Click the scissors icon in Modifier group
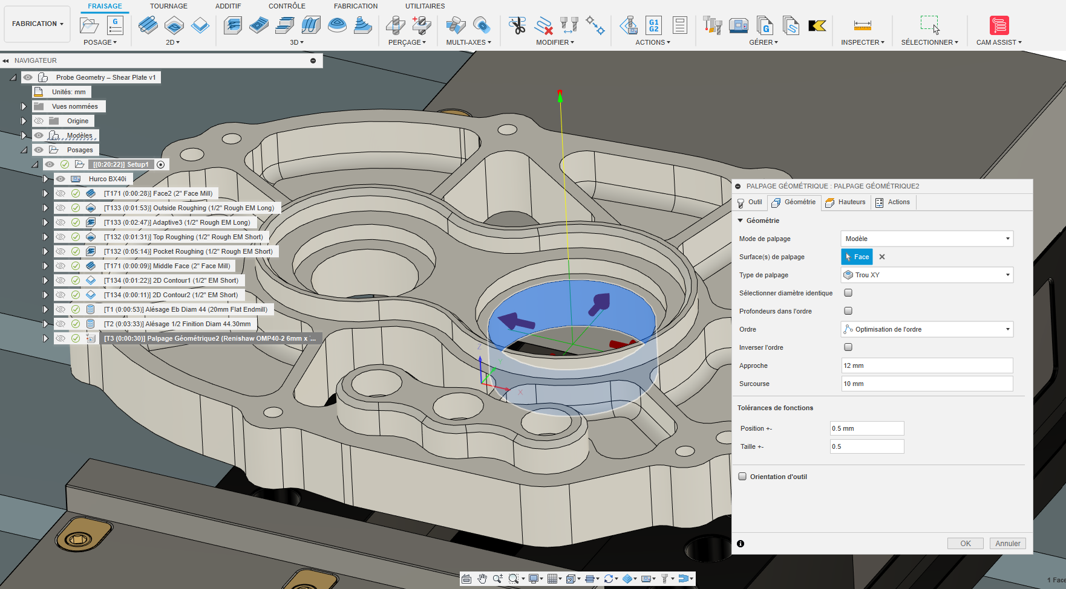This screenshot has height=589, width=1066. coord(517,25)
